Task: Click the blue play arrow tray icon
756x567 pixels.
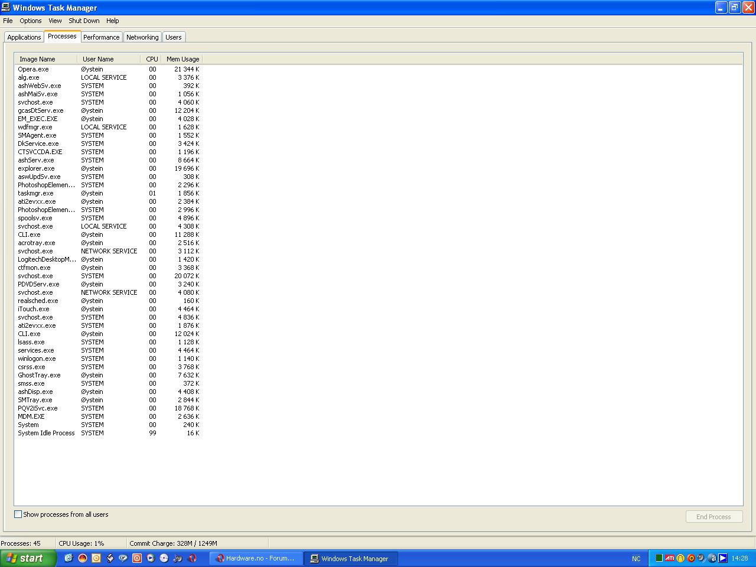Action: point(722,558)
